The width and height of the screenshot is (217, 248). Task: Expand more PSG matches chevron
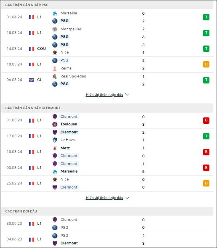(127, 95)
